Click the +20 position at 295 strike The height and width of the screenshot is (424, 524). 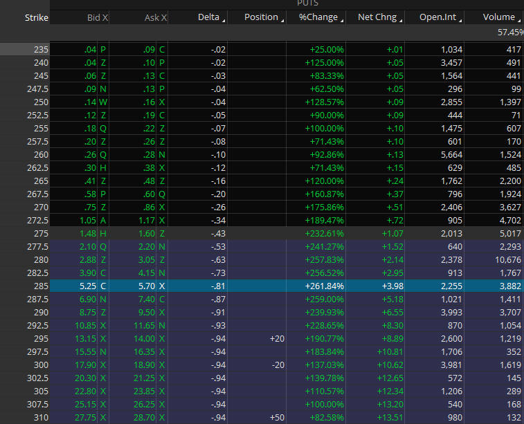coord(275,339)
